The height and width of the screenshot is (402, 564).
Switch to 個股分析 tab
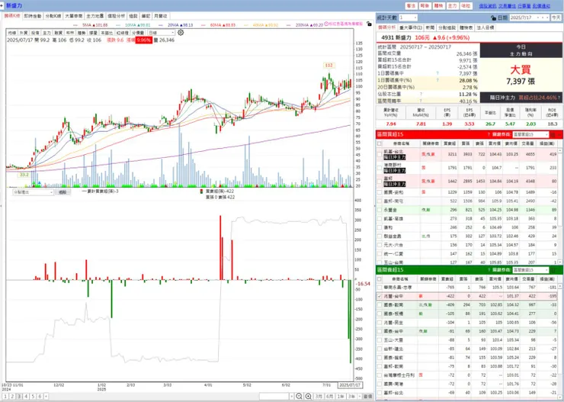point(116,16)
